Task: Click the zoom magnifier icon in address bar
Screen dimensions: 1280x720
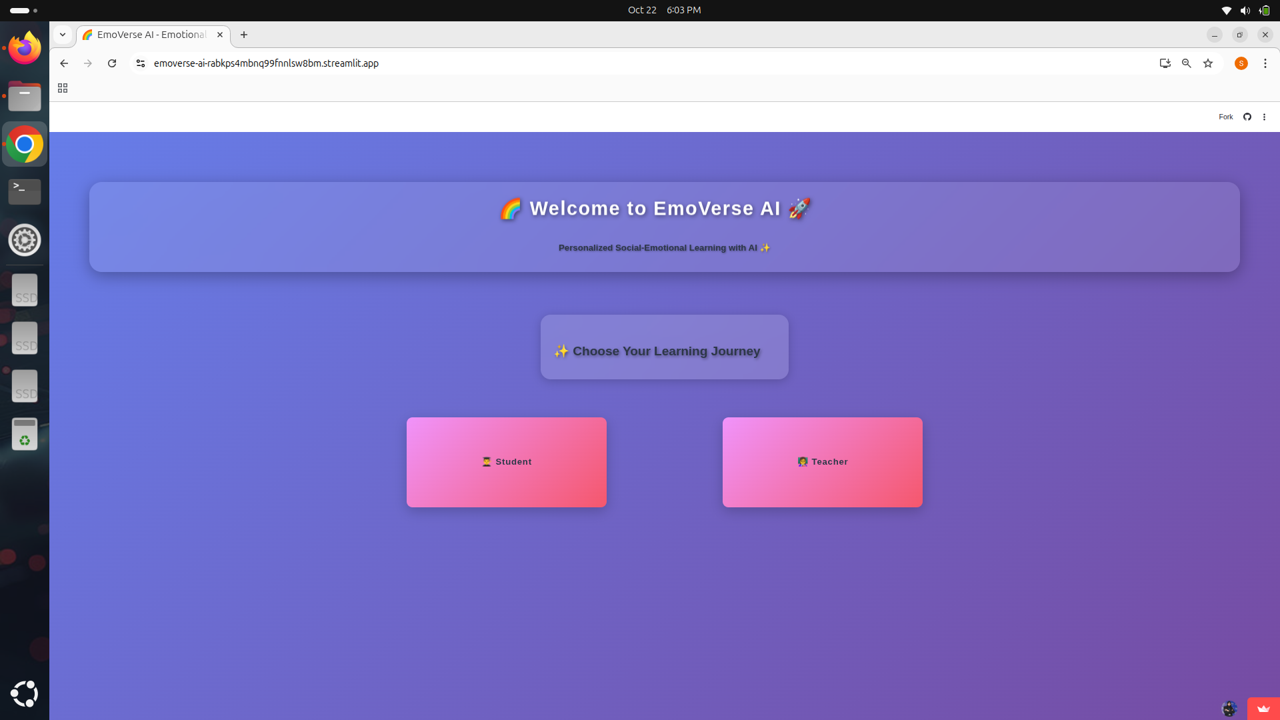Action: tap(1187, 63)
